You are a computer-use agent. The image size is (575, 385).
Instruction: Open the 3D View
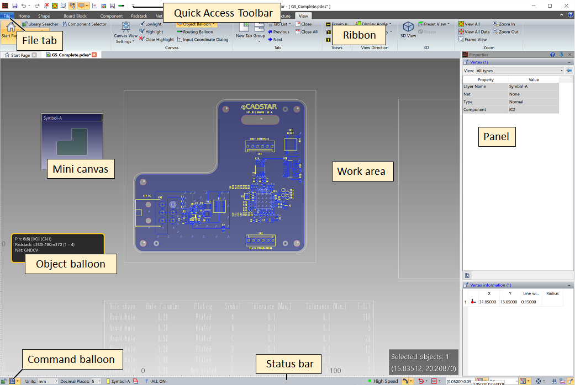(x=408, y=30)
